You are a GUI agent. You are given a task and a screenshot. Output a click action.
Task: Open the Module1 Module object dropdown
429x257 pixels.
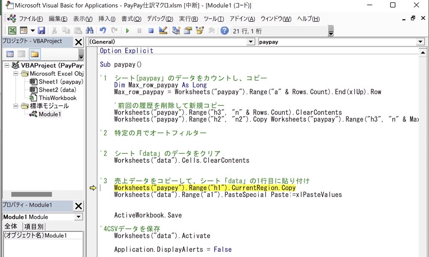79,217
